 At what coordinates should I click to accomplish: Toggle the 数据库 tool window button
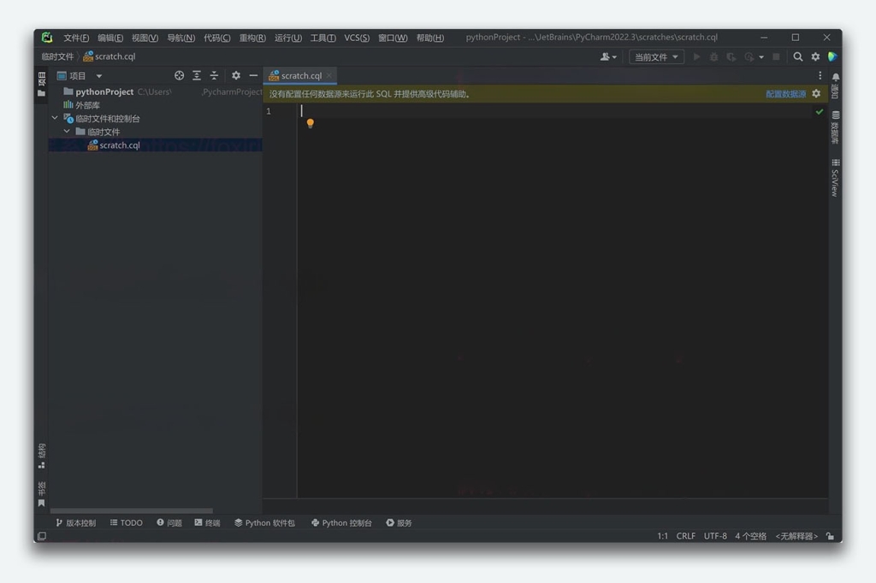point(835,128)
